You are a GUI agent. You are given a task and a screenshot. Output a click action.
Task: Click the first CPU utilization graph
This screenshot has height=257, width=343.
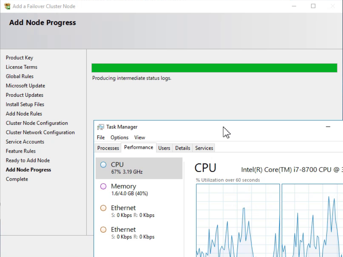238,220
